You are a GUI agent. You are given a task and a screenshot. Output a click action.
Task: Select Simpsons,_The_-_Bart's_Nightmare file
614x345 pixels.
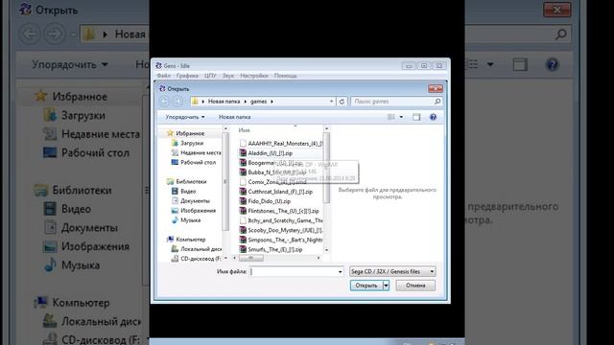click(281, 240)
